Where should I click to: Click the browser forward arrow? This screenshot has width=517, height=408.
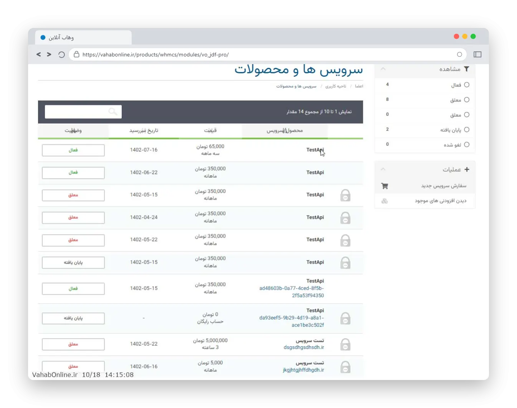coord(49,55)
